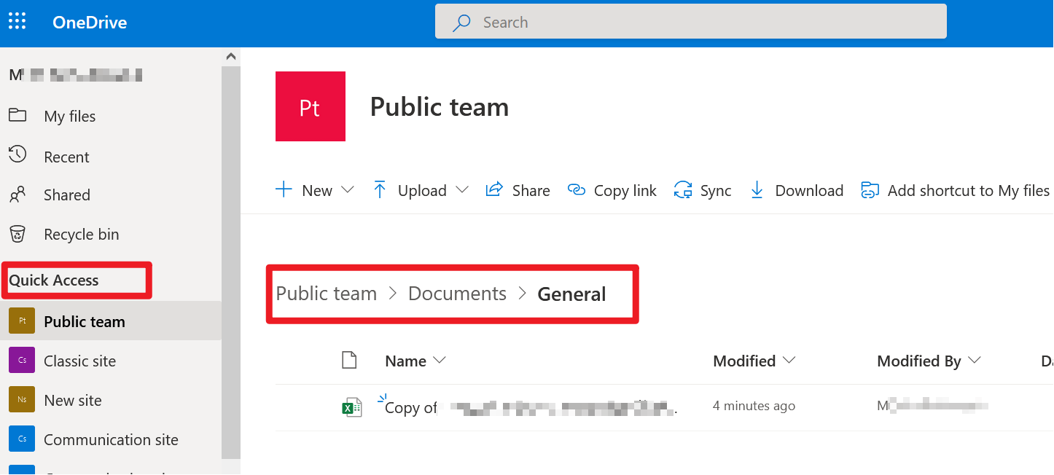Click the Copy link button
Screen dimensions: 1054x475
[x=612, y=190]
